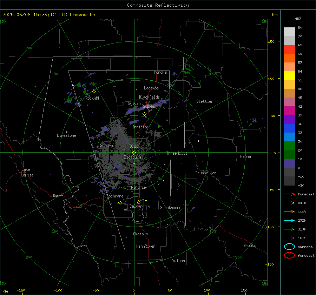This screenshot has width=316, height=295.
Task: Click the Blackfalds city label
Action: pyautogui.click(x=149, y=97)
